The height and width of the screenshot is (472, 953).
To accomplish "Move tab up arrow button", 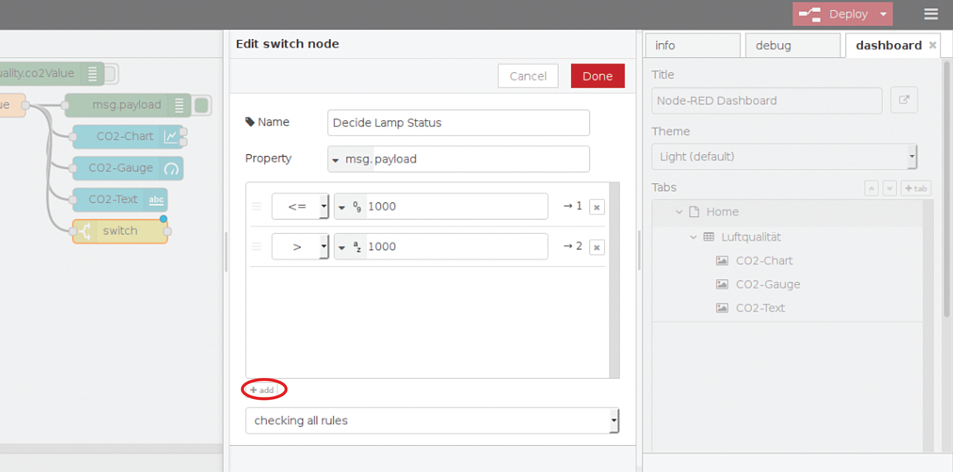I will click(x=871, y=188).
